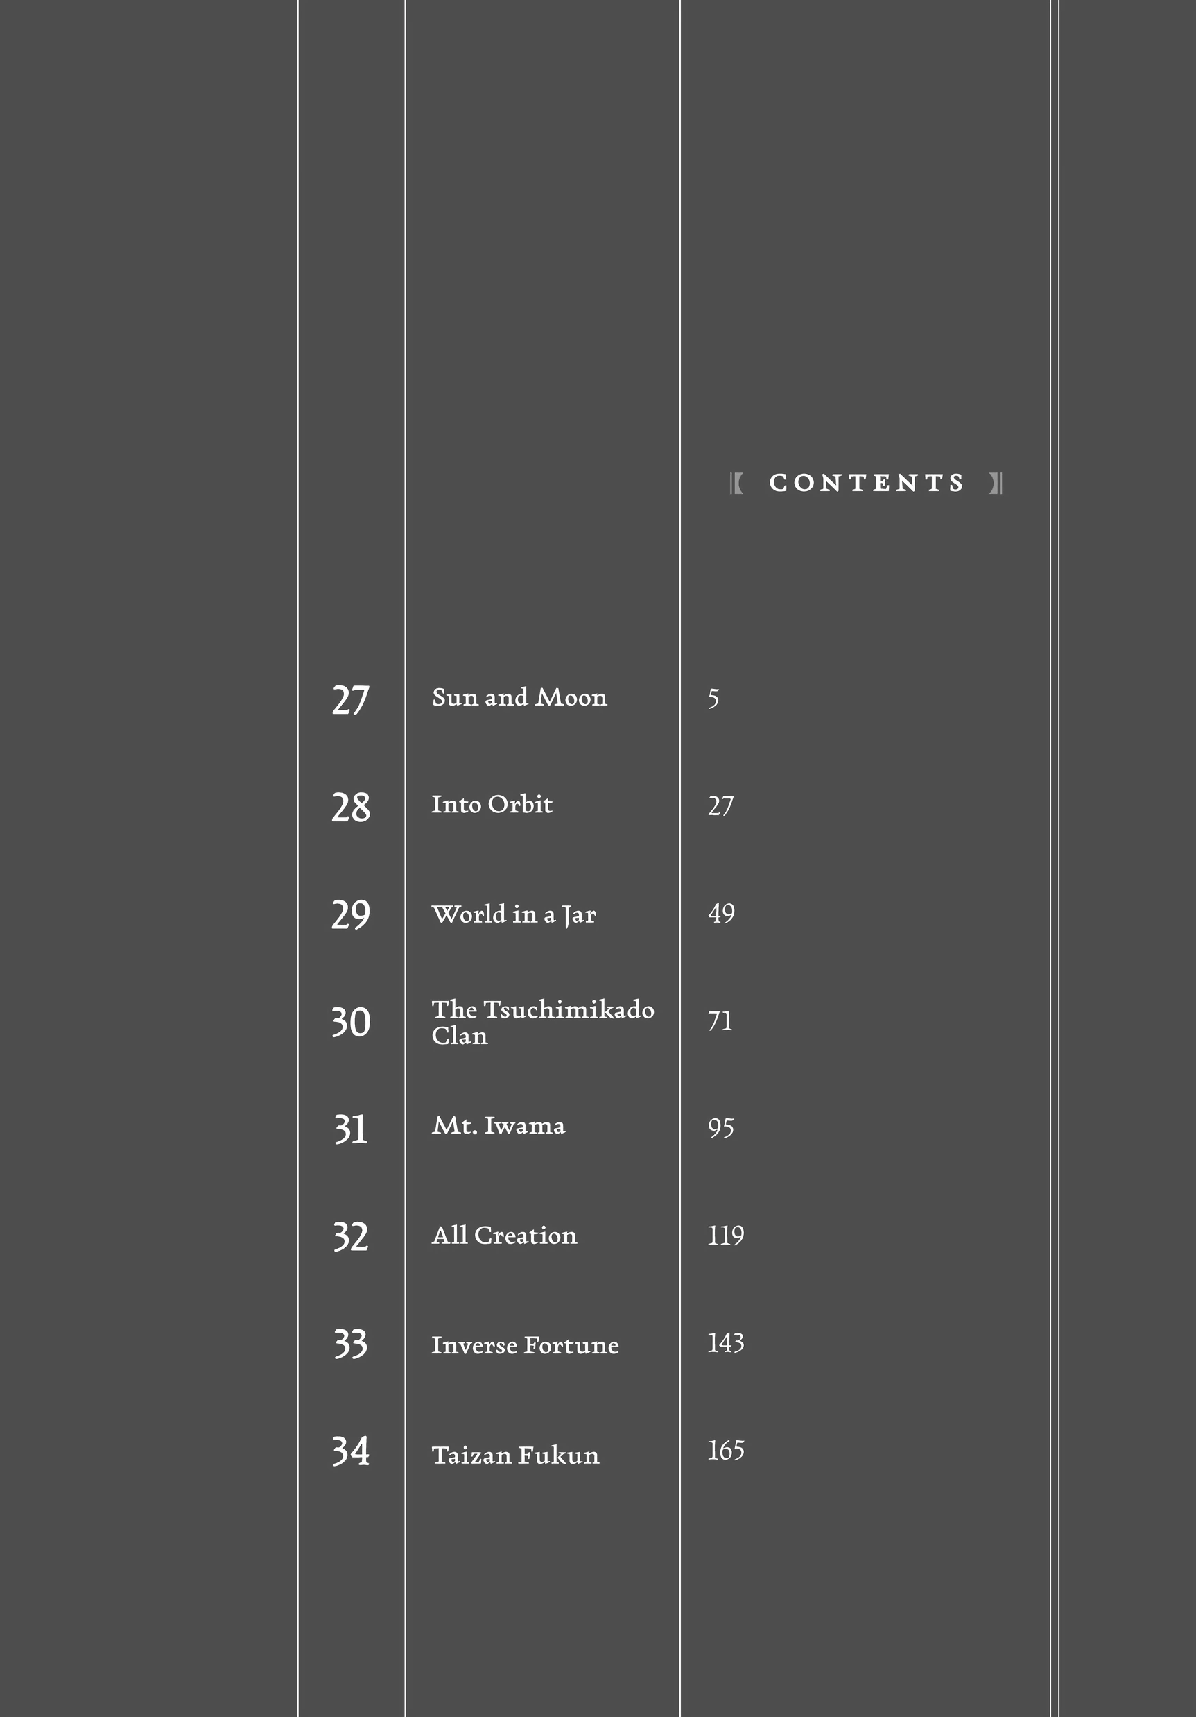Screen dimensions: 1196x1717
Task: Select chapter number 34
Action: coord(351,1451)
